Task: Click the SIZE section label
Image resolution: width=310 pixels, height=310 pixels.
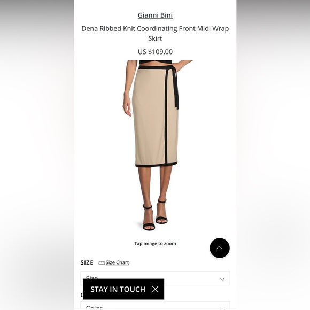Action: pyautogui.click(x=87, y=262)
